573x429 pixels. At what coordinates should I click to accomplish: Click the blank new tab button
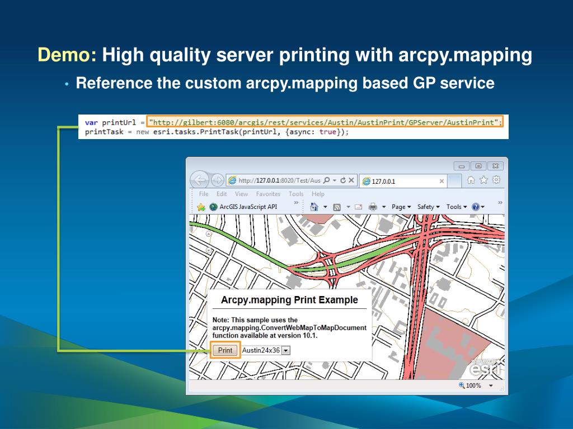(x=455, y=180)
